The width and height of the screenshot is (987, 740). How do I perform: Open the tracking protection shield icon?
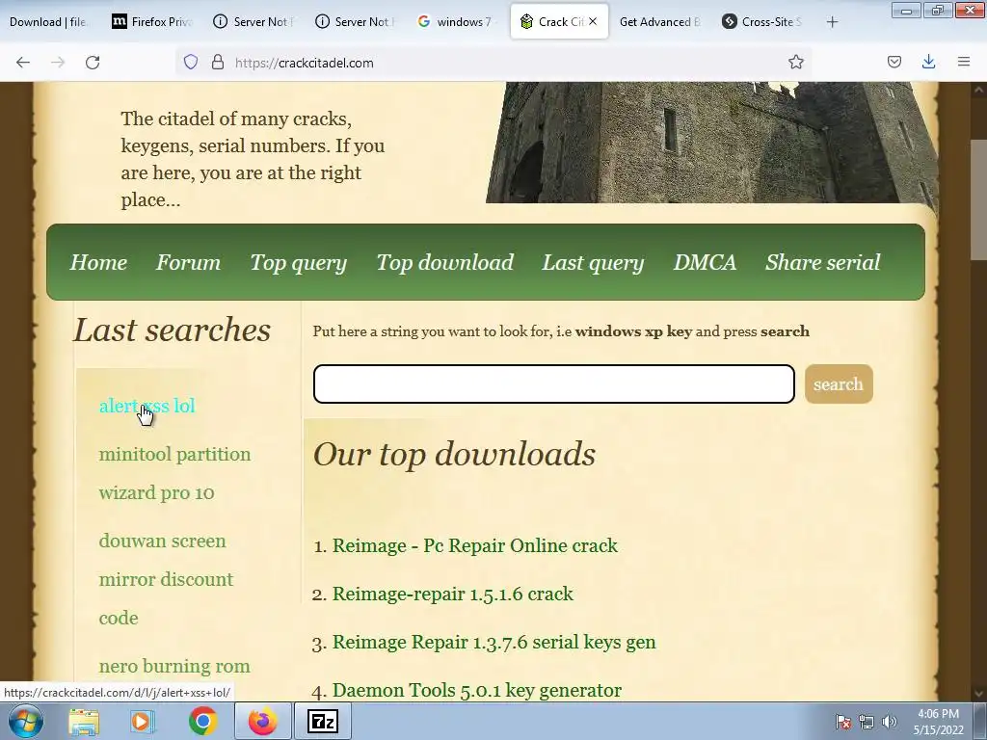(191, 63)
